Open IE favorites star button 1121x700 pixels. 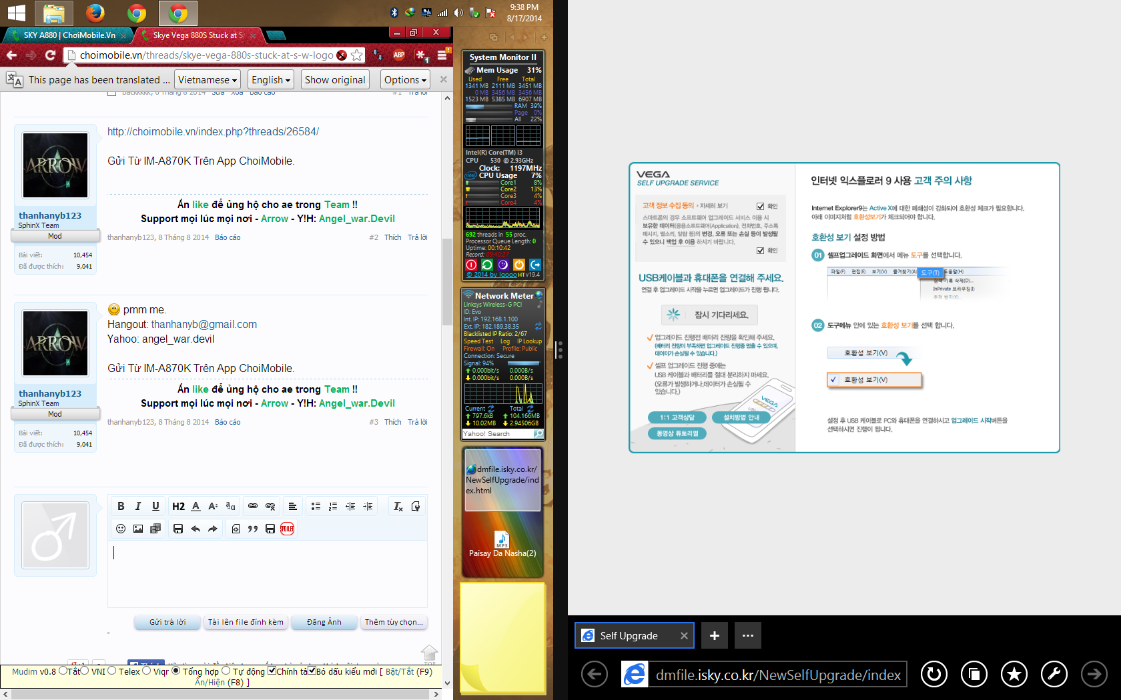click(1014, 675)
